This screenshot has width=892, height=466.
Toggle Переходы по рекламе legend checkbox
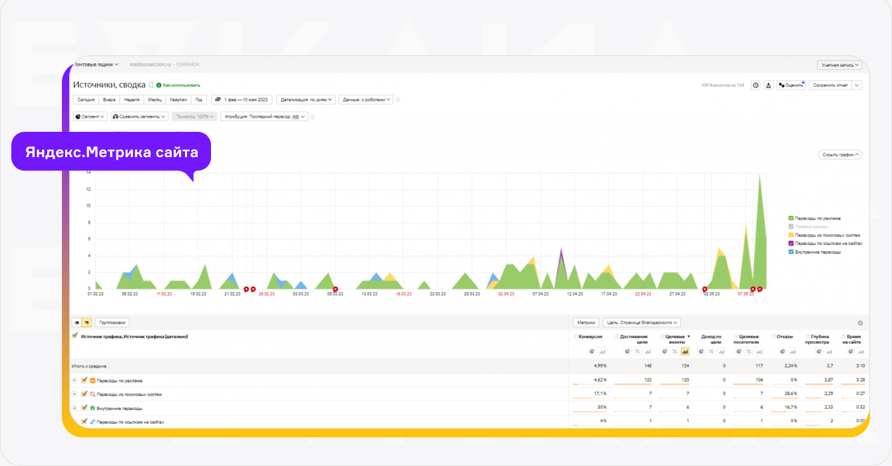click(791, 218)
